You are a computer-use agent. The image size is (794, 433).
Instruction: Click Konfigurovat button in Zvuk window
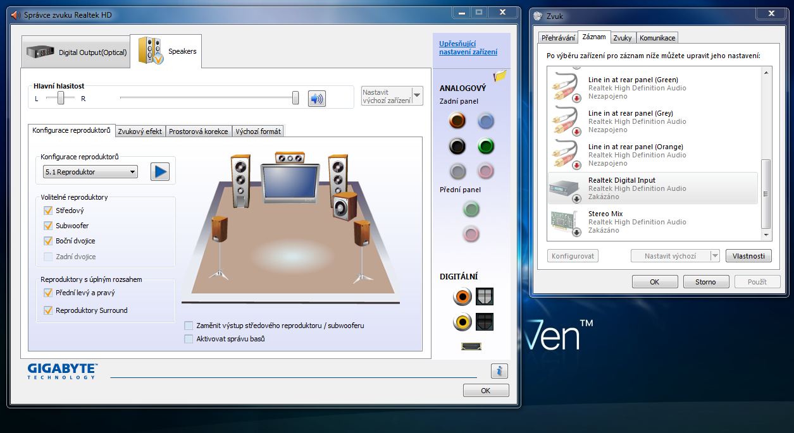(x=573, y=256)
